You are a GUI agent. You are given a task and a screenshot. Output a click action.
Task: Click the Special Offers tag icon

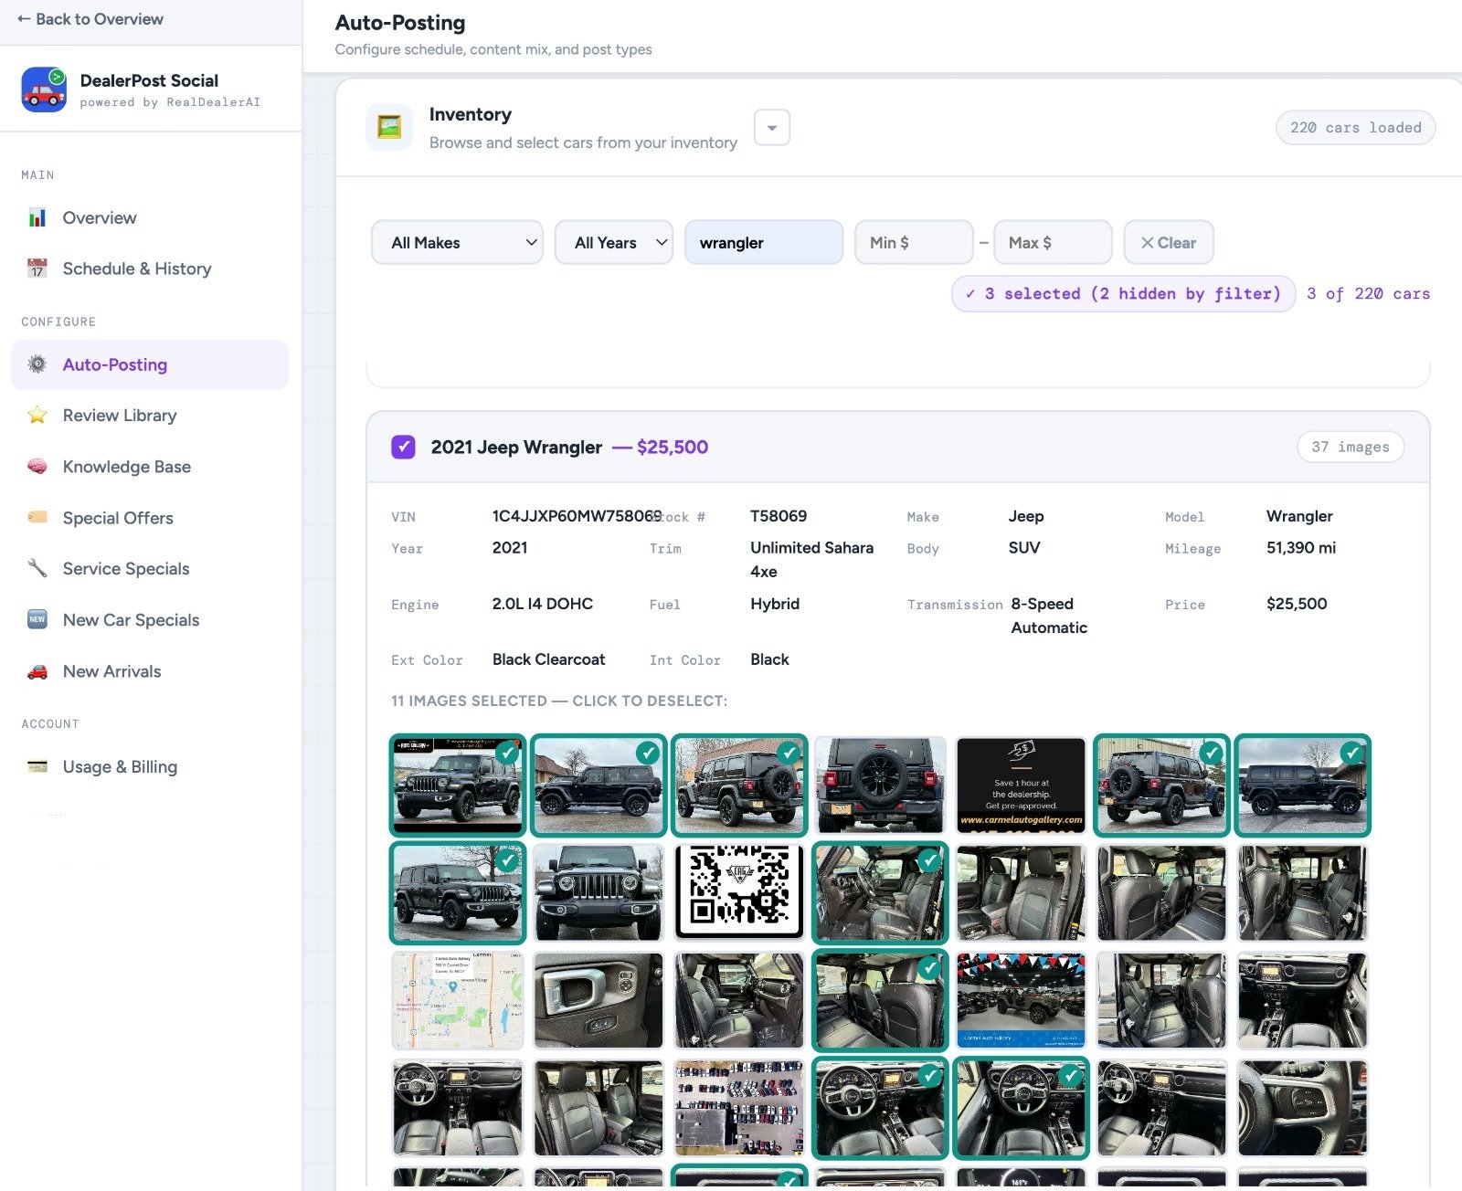point(37,517)
